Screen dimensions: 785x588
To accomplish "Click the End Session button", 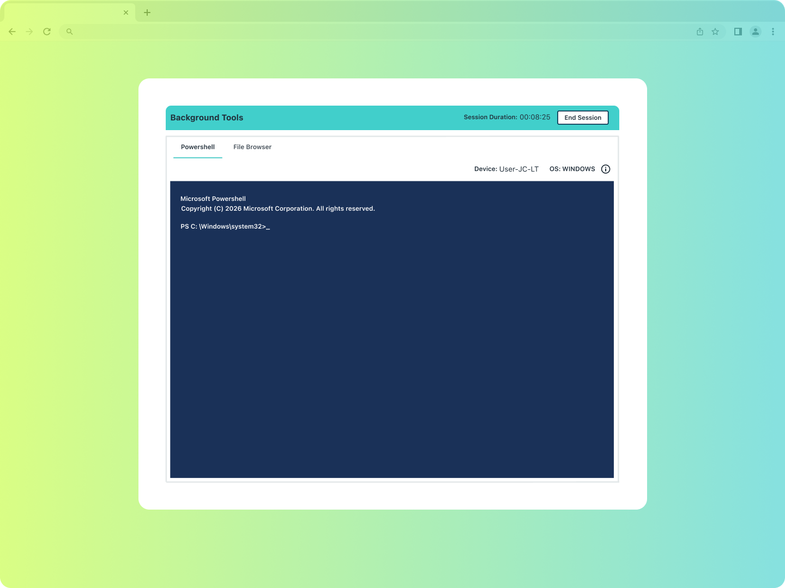I will pyautogui.click(x=583, y=118).
